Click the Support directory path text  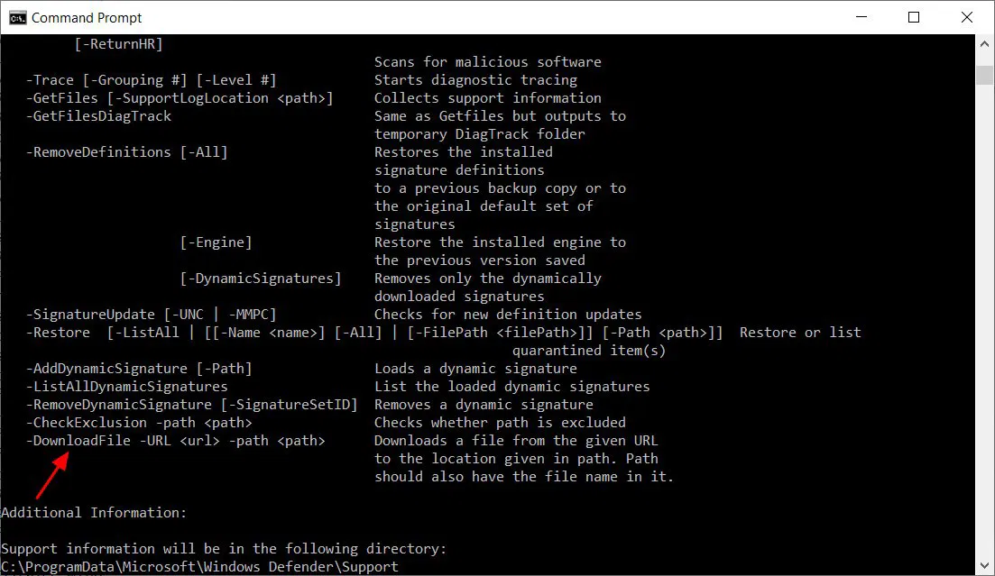[x=198, y=566]
